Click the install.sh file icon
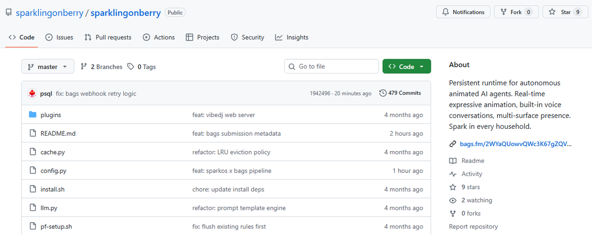This screenshot has height=235, width=592. [33, 189]
